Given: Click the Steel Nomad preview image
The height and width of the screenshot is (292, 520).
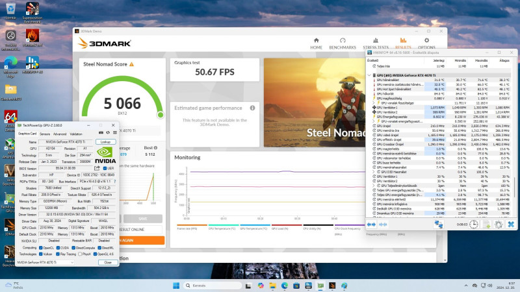Looking at the screenshot, I should [315, 103].
